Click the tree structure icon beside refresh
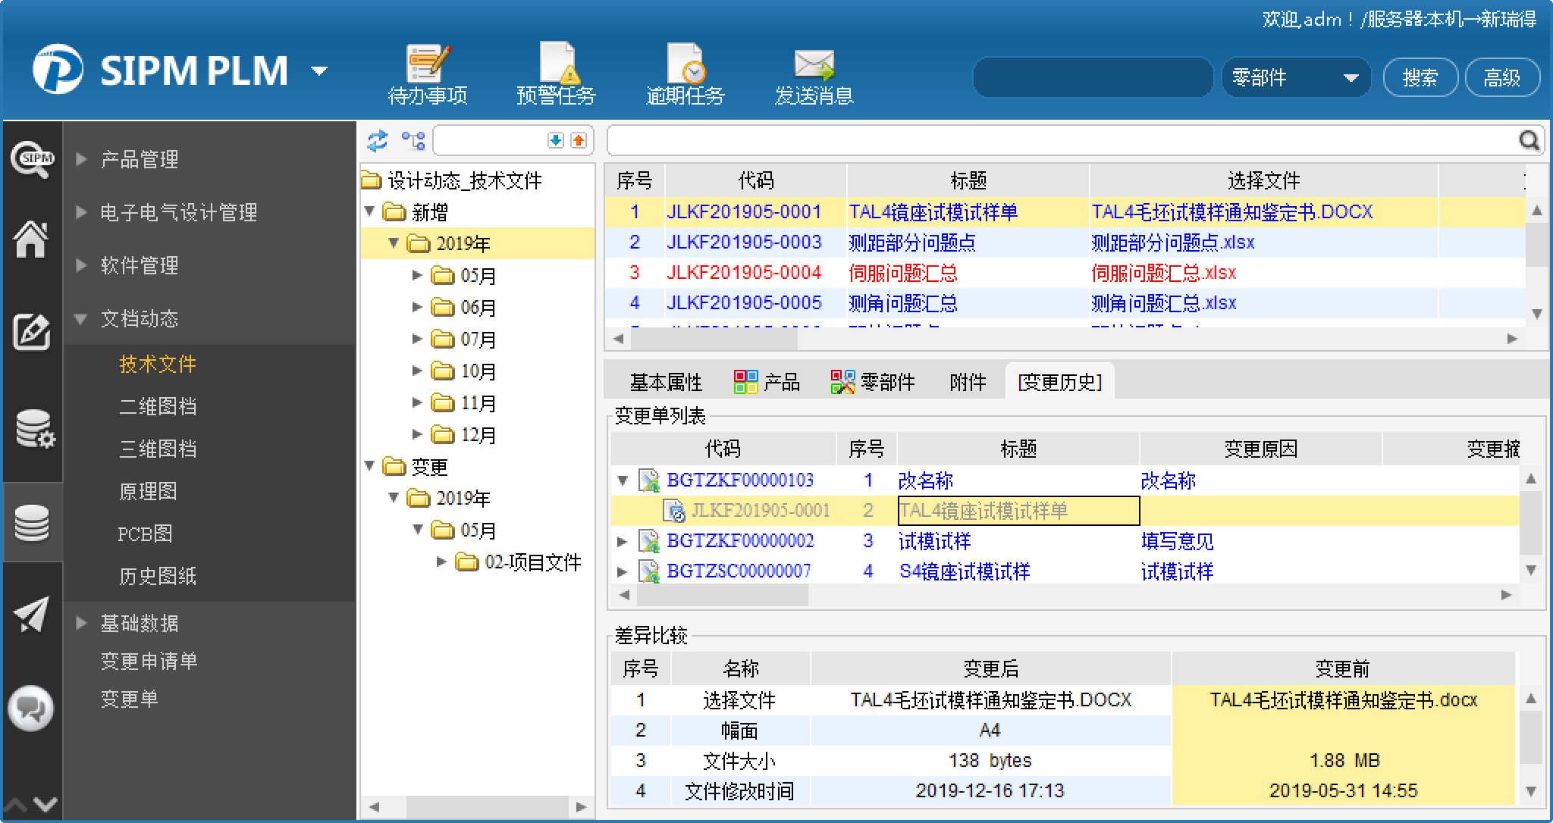This screenshot has height=823, width=1553. click(x=413, y=140)
